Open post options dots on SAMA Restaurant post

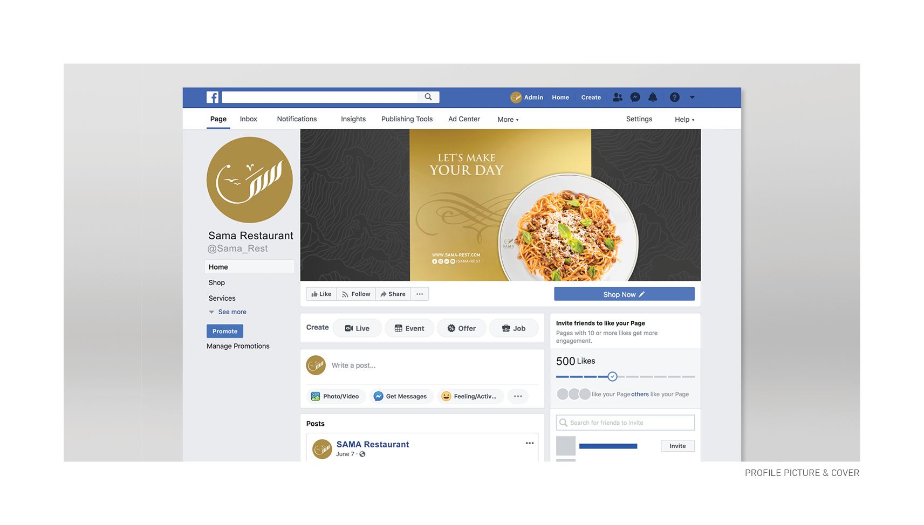coord(530,443)
